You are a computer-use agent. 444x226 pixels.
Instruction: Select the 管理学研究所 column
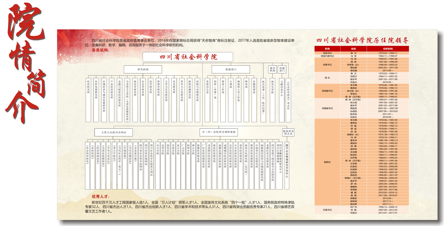point(158,100)
